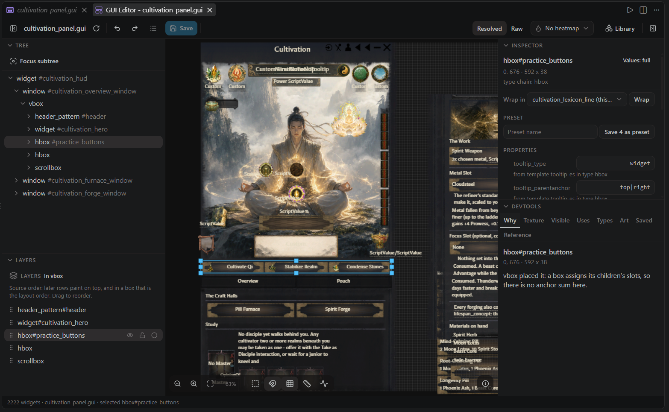Toggle the grid overlay button
Screen dimensions: 669x412
click(x=290, y=383)
